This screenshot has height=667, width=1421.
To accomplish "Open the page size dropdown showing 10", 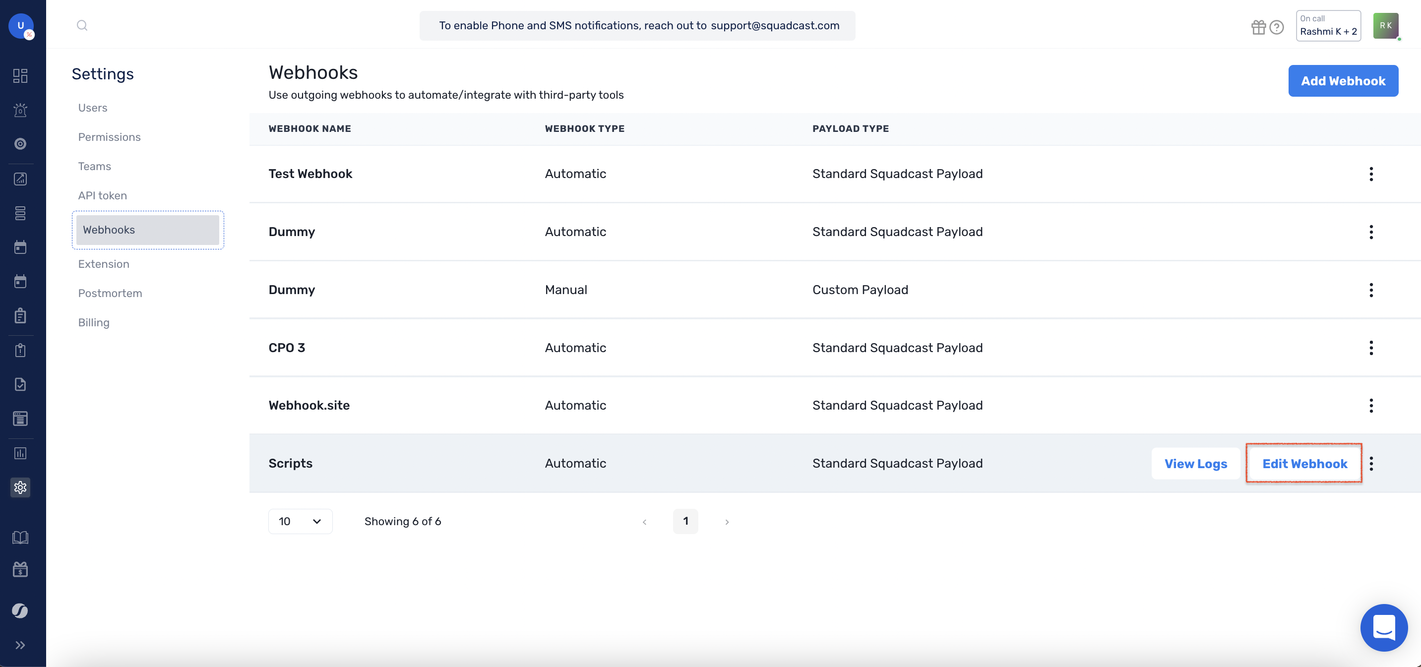I will pyautogui.click(x=300, y=521).
